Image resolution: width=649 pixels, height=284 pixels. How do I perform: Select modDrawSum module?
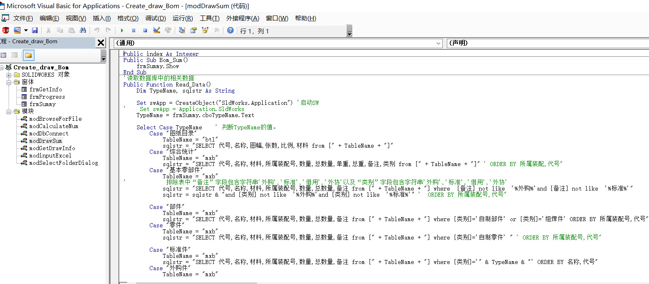(45, 141)
